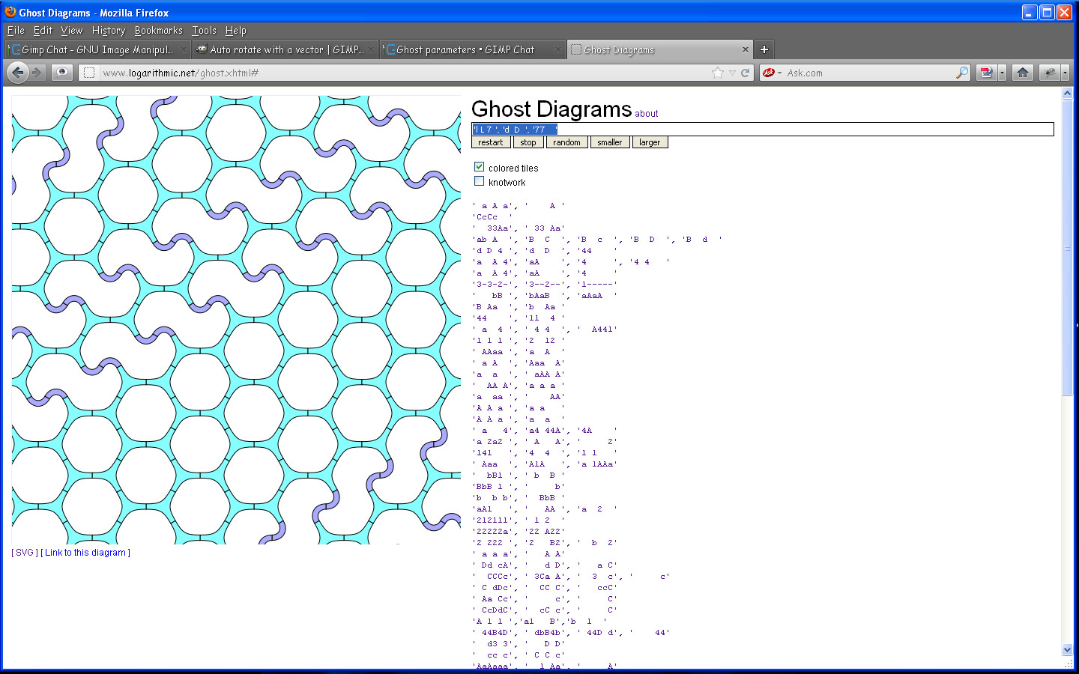Reload the page with the refresh icon
This screenshot has height=674, width=1079.
745,73
